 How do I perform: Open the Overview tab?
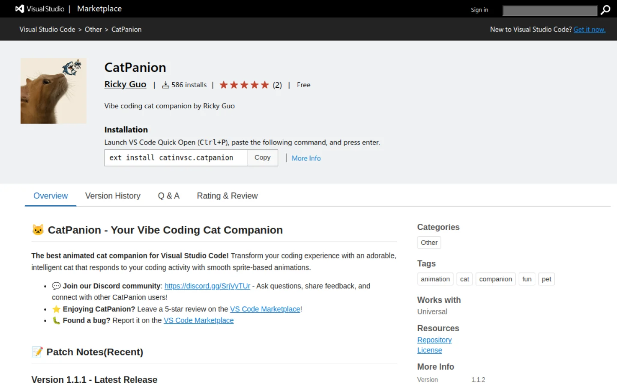51,196
